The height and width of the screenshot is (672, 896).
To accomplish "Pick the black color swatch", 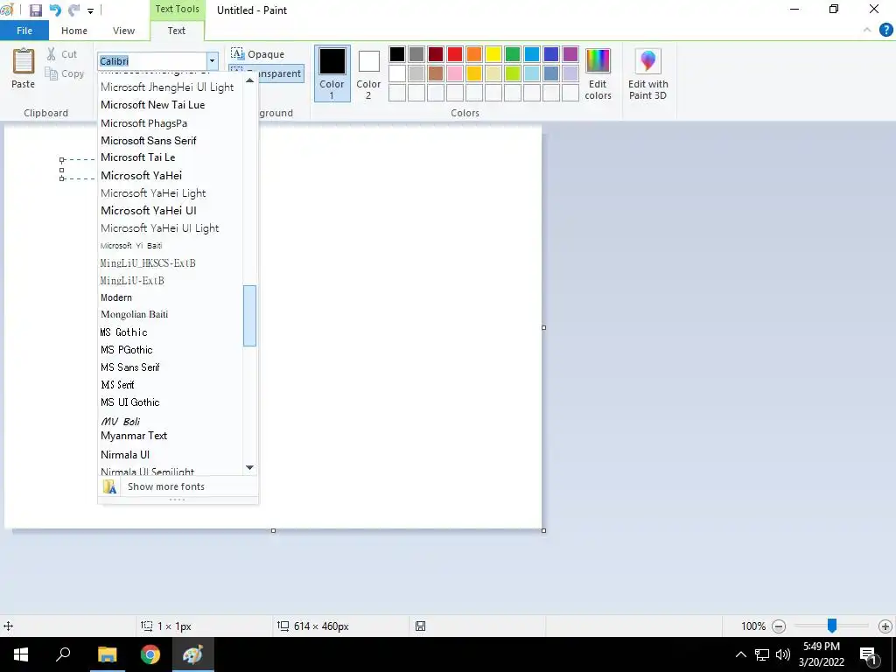I will (x=397, y=54).
